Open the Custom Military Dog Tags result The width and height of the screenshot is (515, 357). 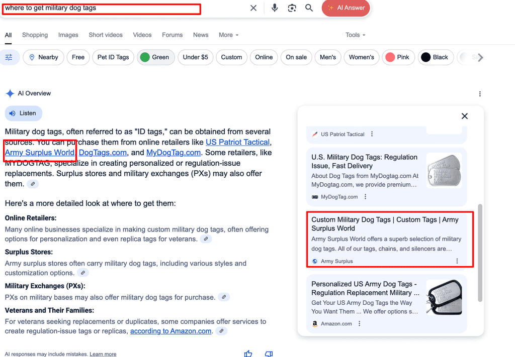point(385,224)
